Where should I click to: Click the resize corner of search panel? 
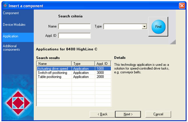173,42
